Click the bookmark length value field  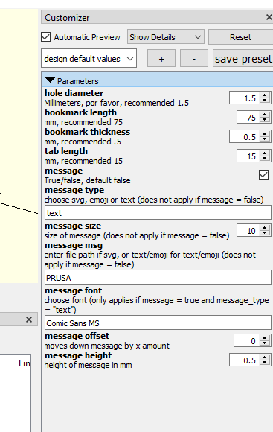click(248, 118)
